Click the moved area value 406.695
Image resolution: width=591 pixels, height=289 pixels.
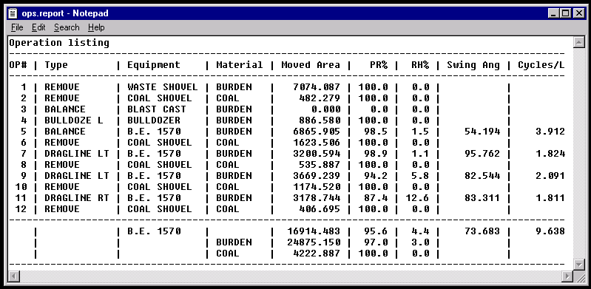[320, 209]
